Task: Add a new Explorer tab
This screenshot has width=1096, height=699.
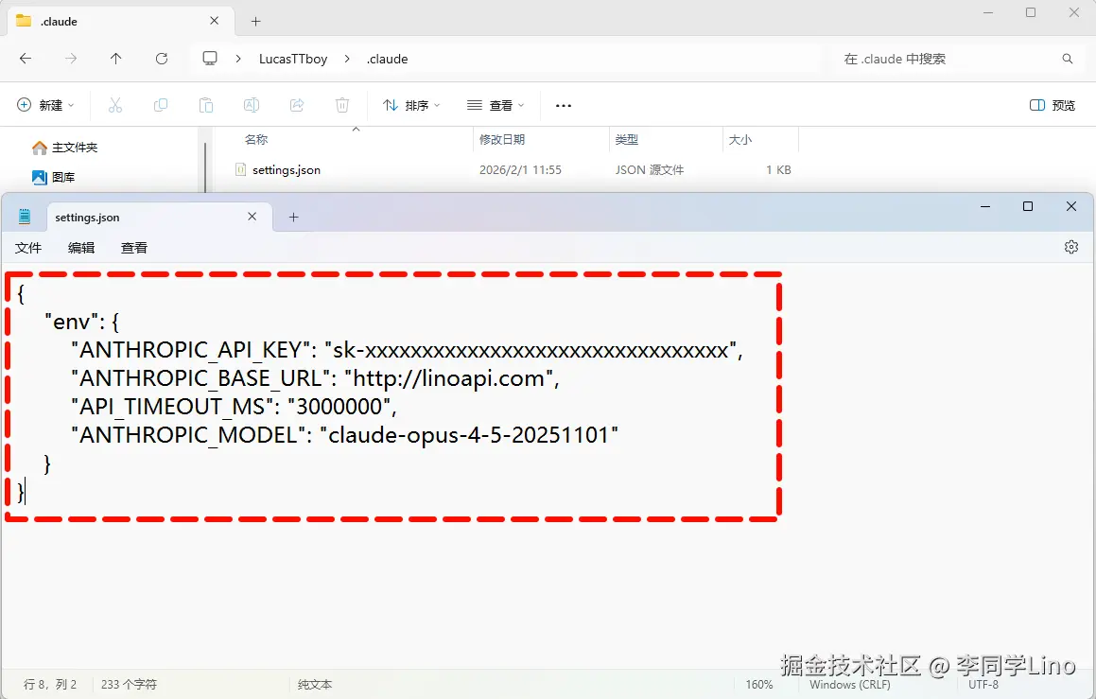Action: 256,22
